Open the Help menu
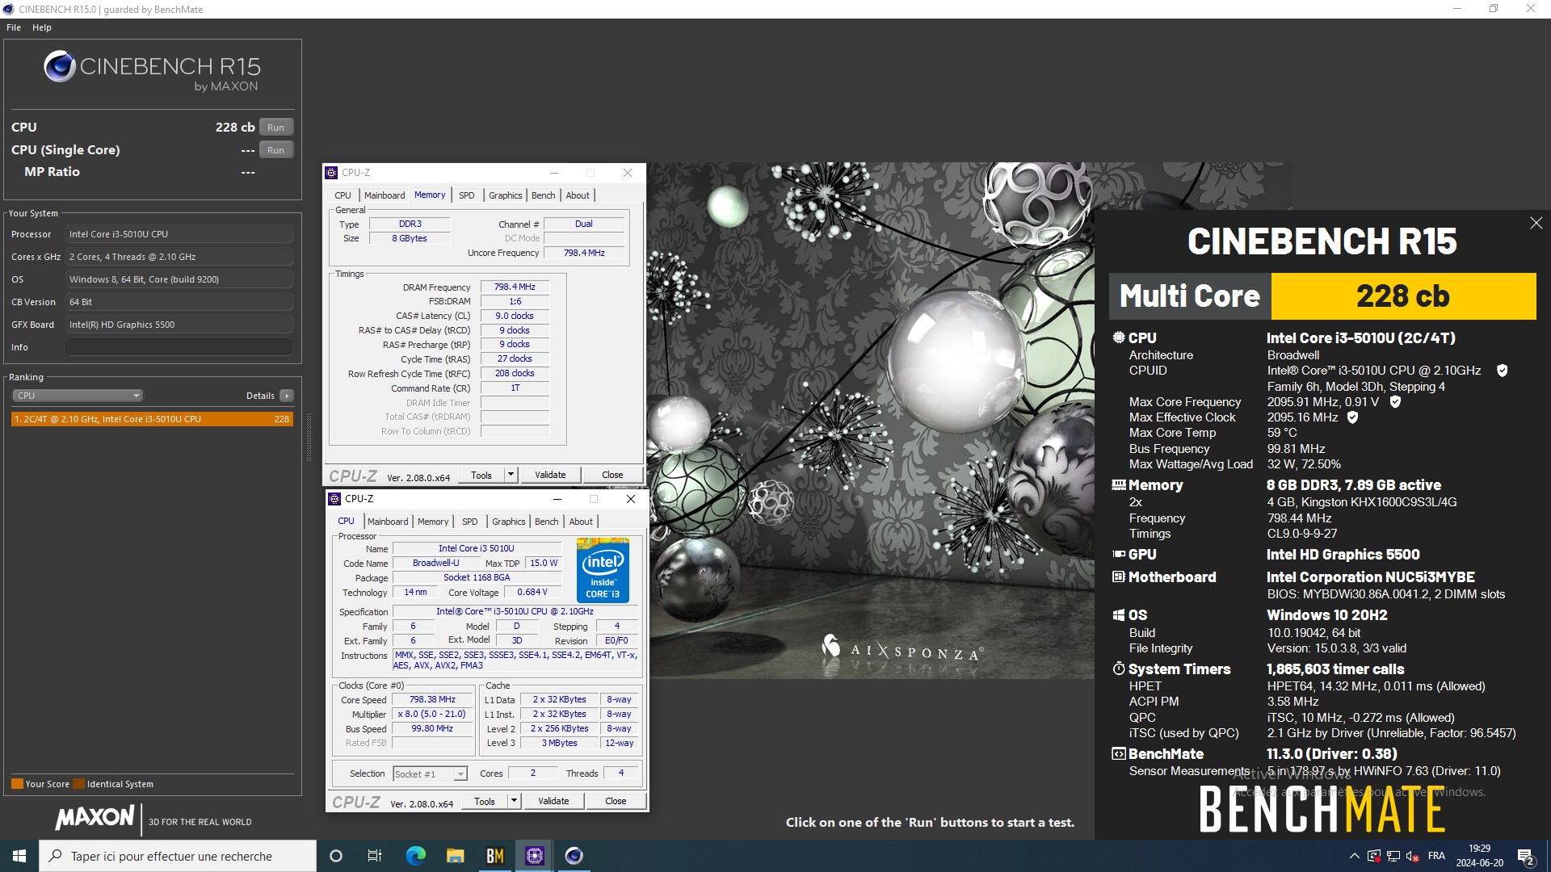1551x872 pixels. click(x=42, y=27)
